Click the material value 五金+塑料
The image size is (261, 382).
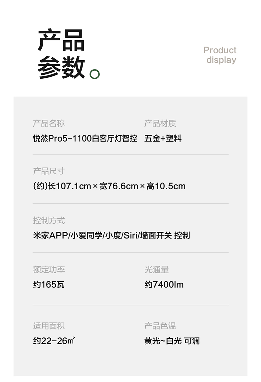pyautogui.click(x=163, y=138)
